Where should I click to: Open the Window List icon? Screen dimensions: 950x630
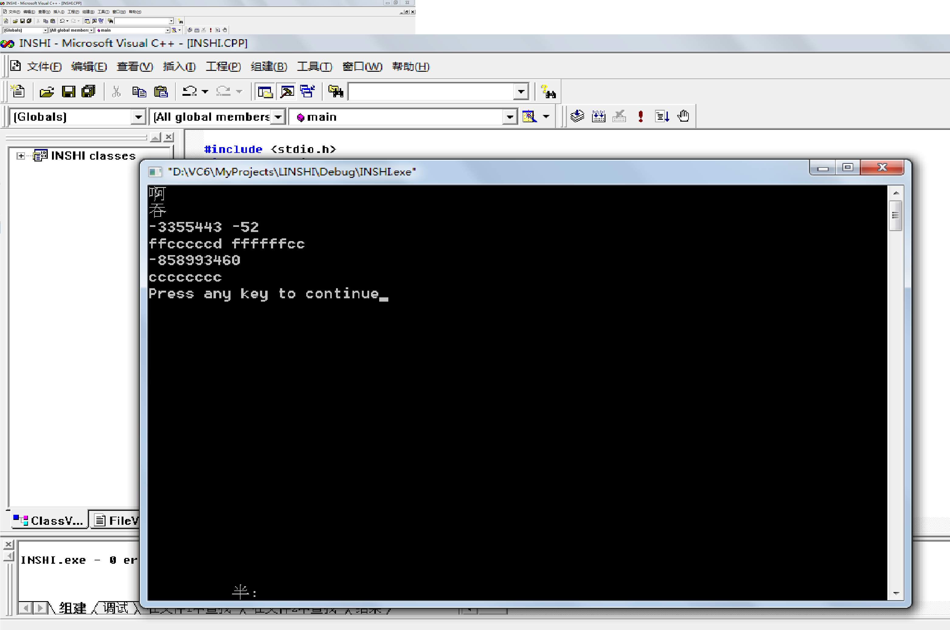click(x=308, y=92)
